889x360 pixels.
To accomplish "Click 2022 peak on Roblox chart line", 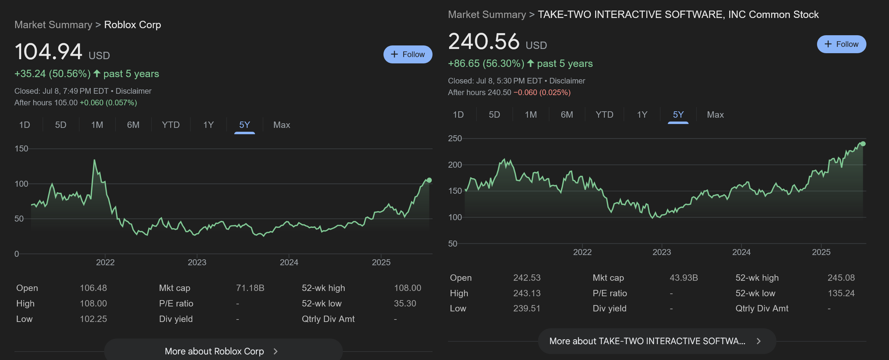I will 94,160.
